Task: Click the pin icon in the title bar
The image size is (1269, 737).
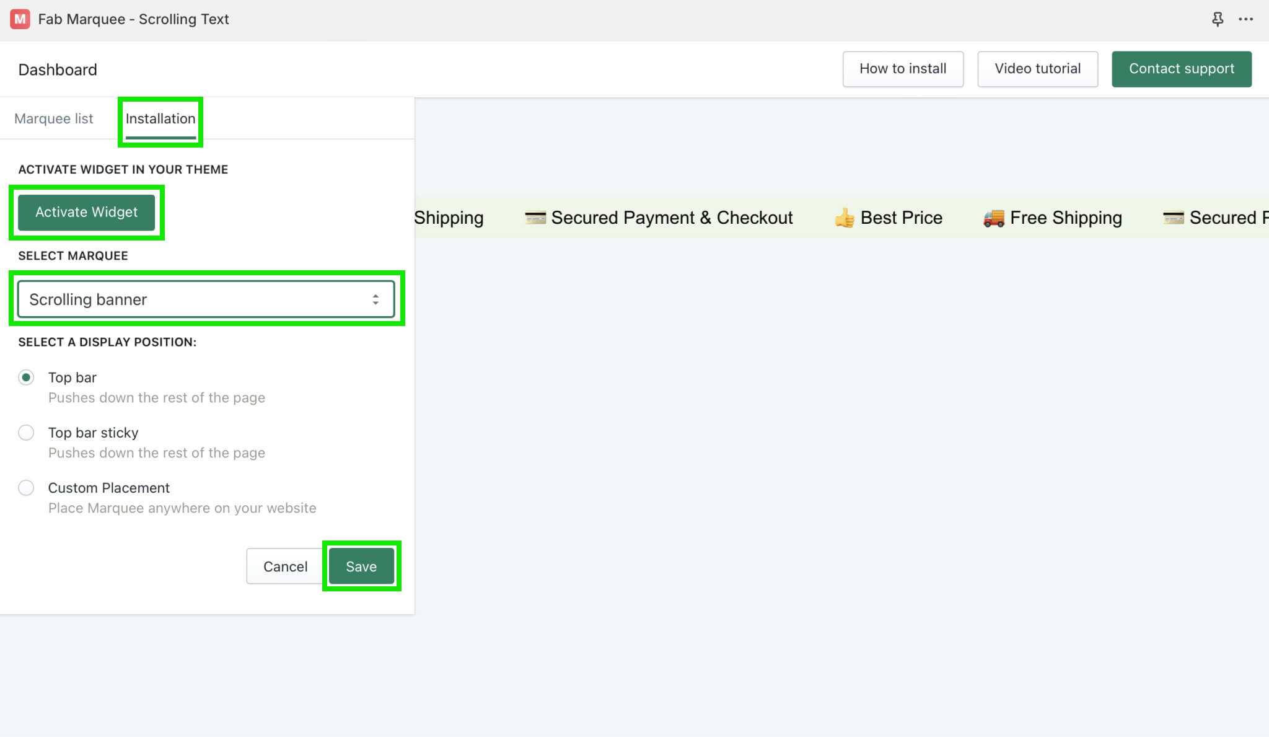Action: [1218, 19]
